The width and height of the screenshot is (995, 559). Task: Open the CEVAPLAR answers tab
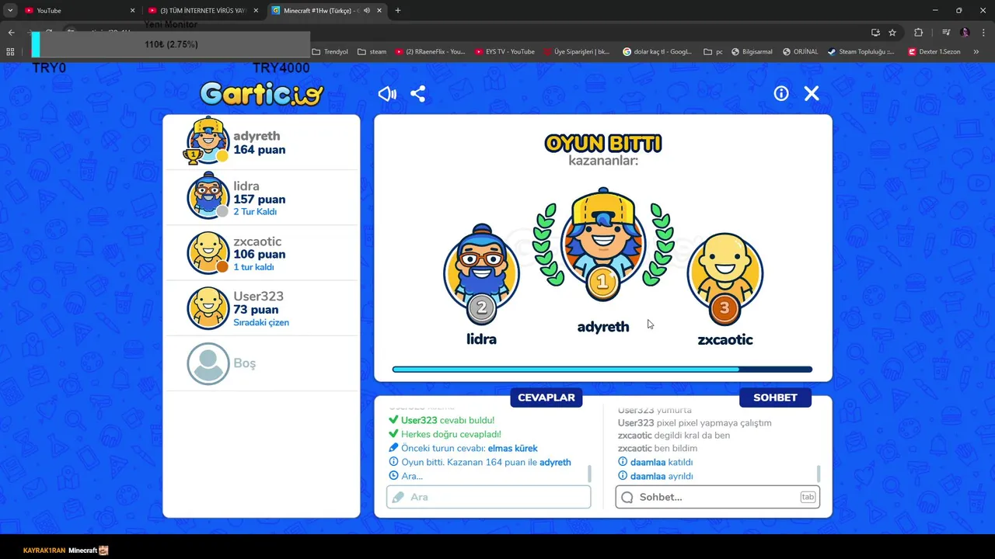[546, 398]
